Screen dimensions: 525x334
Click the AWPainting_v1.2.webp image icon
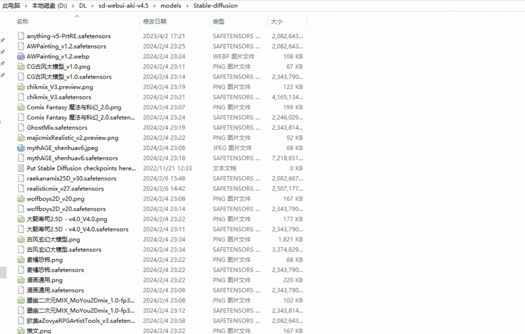tap(21, 56)
